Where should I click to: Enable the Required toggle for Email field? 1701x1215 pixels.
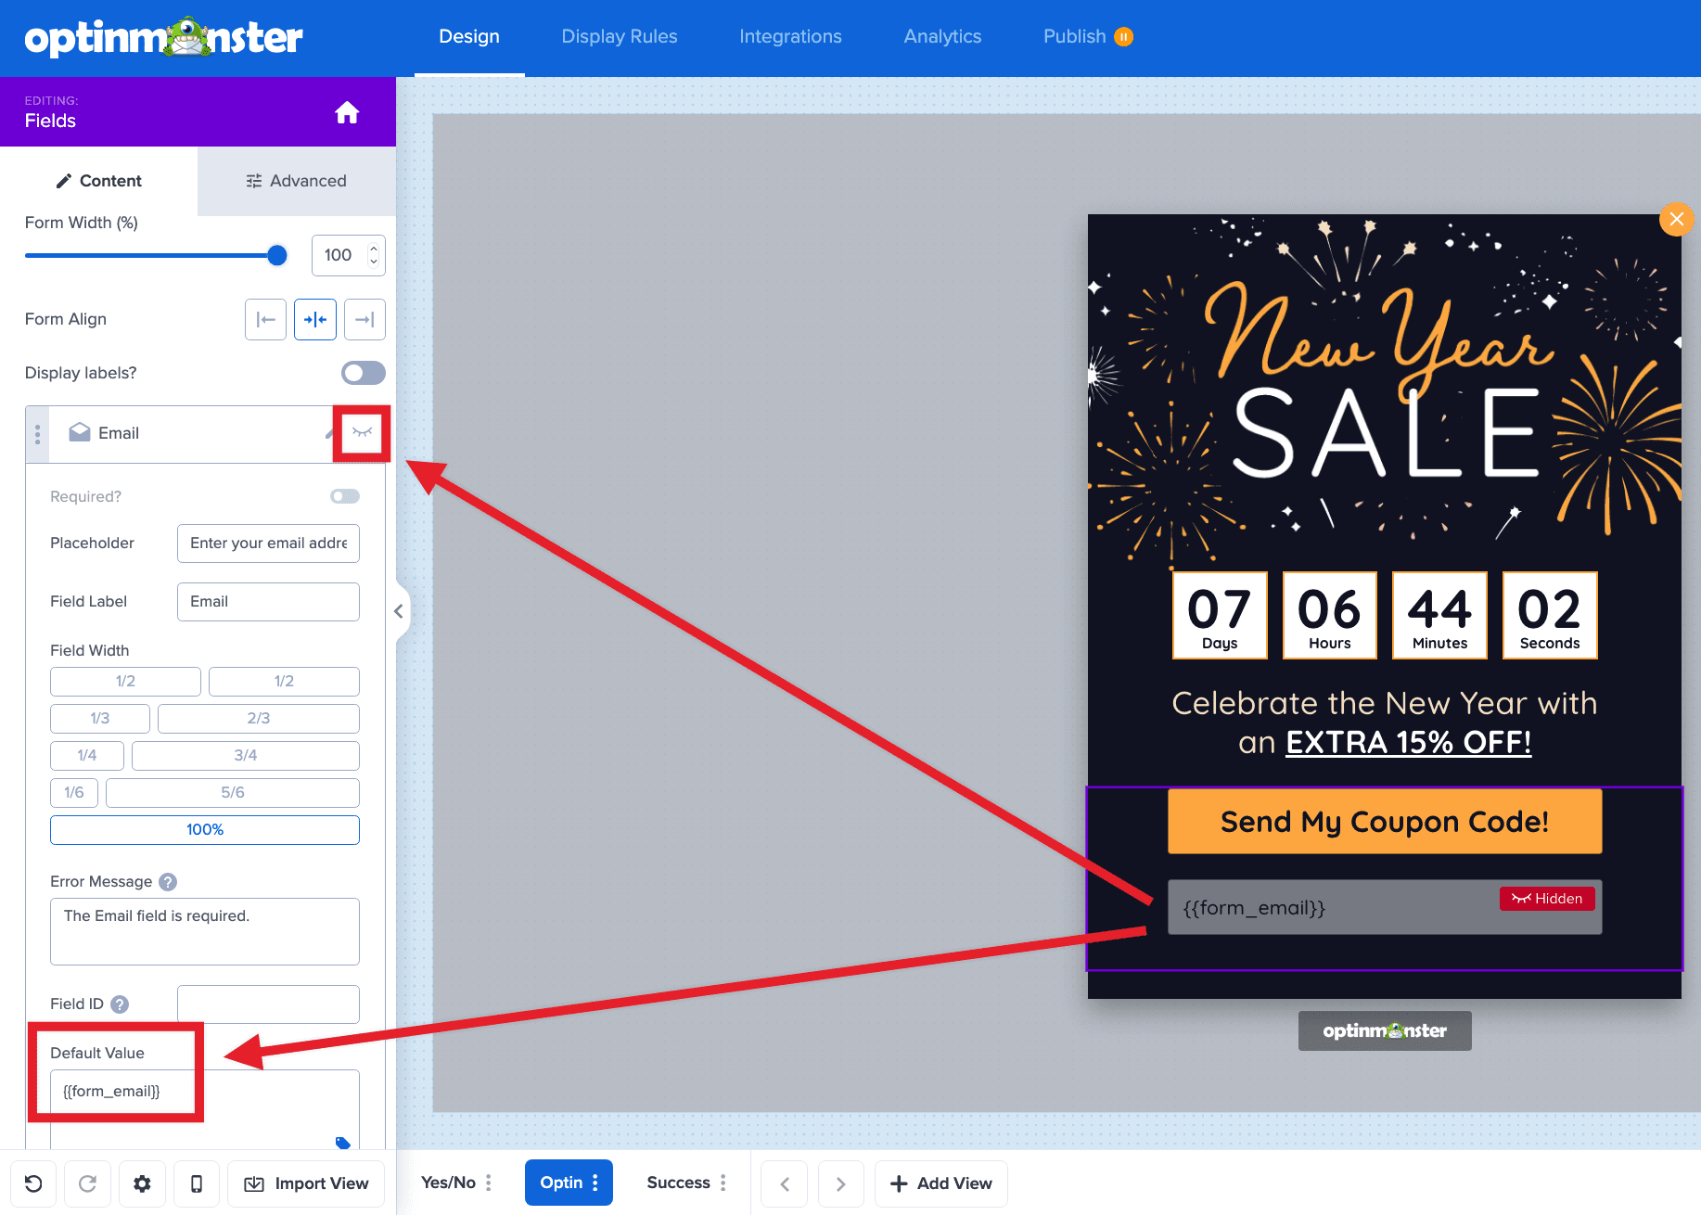click(344, 496)
